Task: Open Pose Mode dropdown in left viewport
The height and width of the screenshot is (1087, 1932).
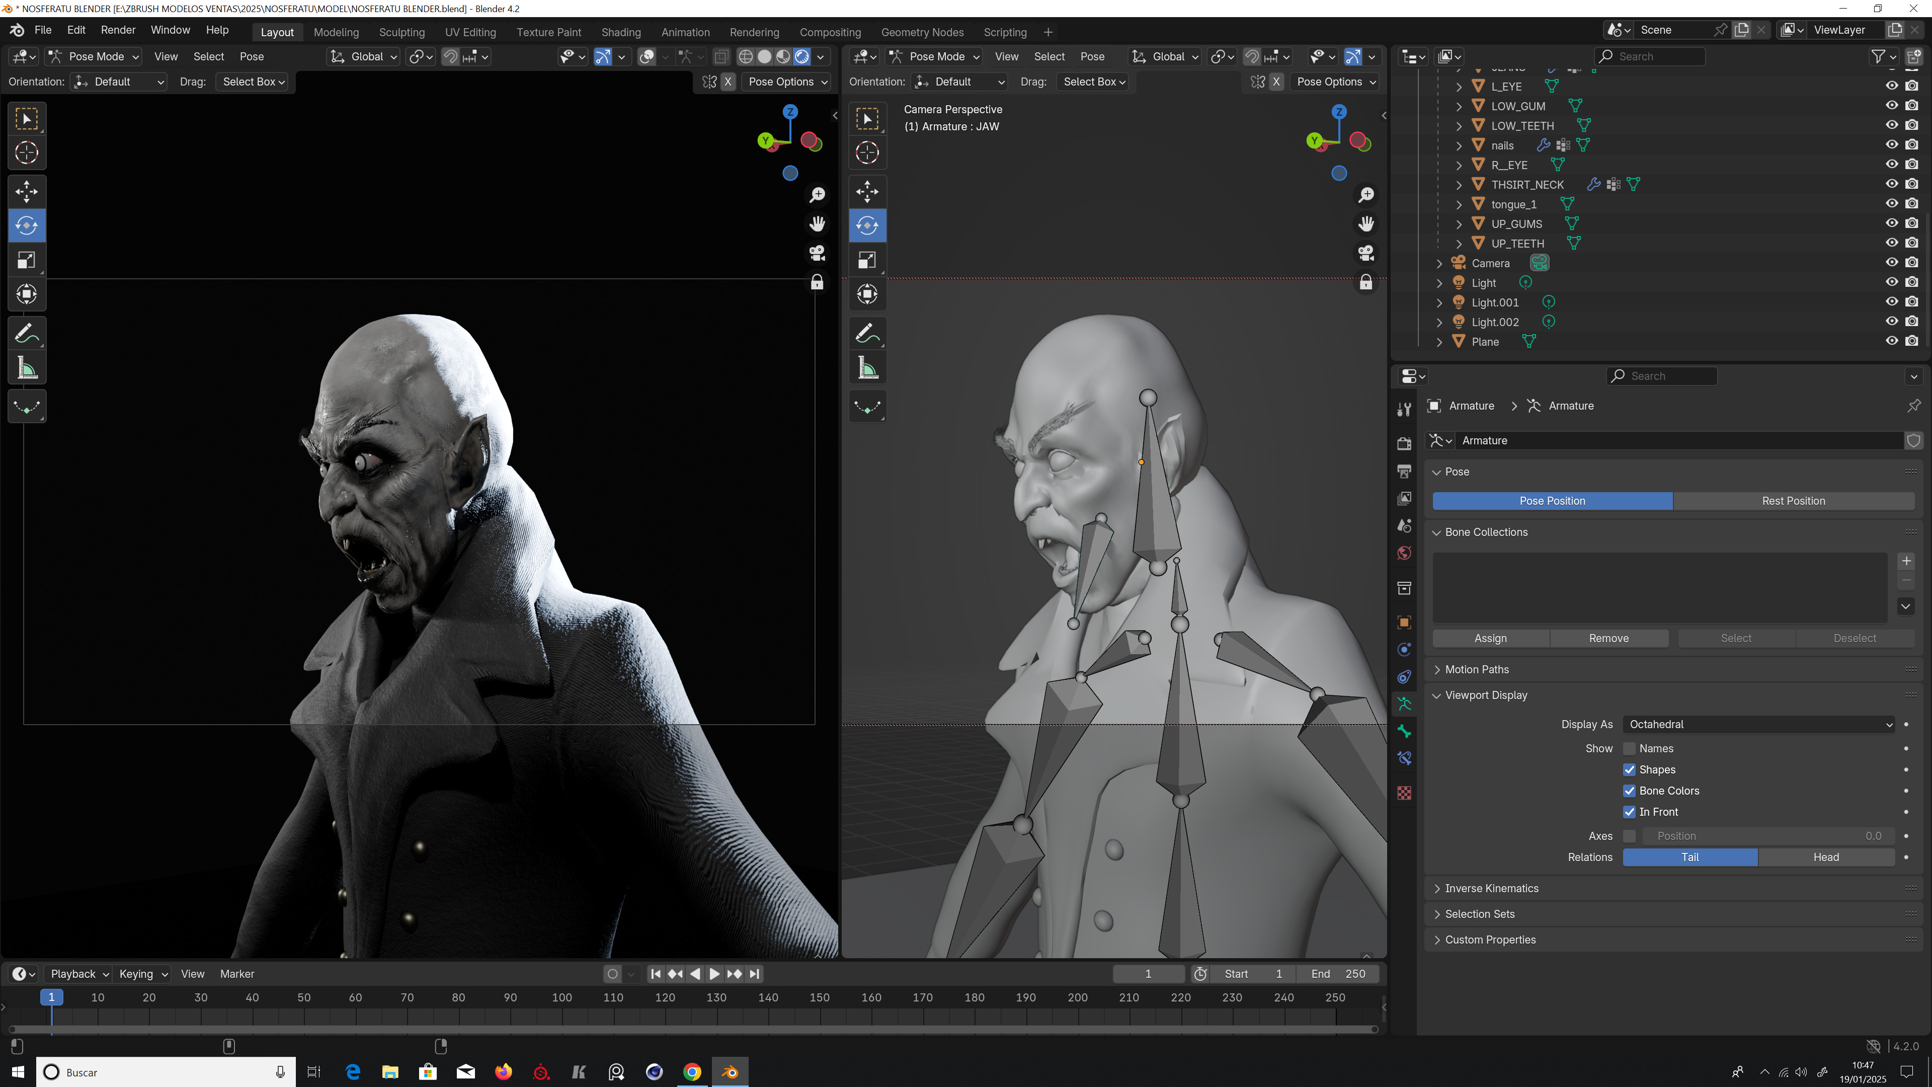Action: pyautogui.click(x=94, y=56)
